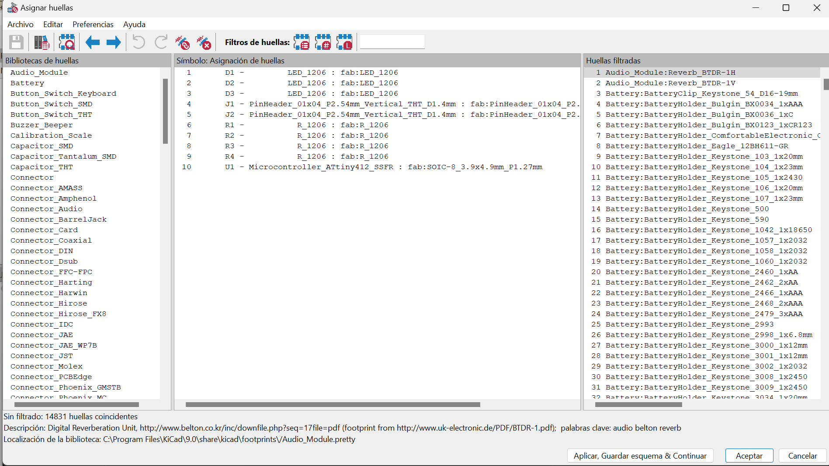The height and width of the screenshot is (466, 829).
Task: Confirm with the Aceptar button
Action: pyautogui.click(x=749, y=456)
